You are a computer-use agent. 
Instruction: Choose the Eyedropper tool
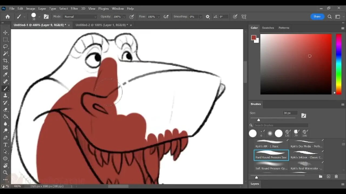point(5,75)
